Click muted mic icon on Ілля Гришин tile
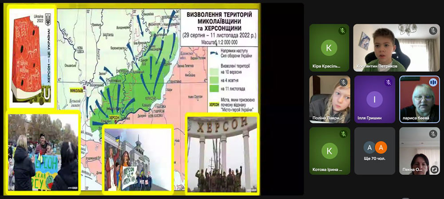Image resolution: width=444 pixels, height=199 pixels. 388,83
